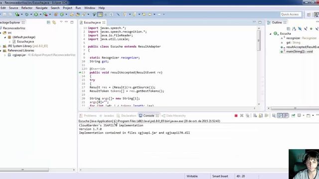Select main(String[]) in Outline
The height and width of the screenshot is (179, 319).
(x=300, y=52)
